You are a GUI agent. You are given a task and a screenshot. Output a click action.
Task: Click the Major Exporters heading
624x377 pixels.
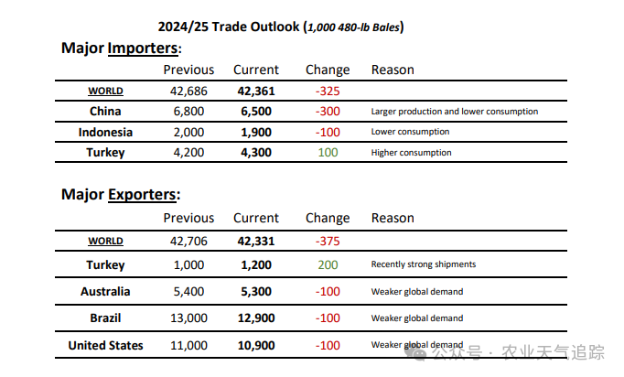(x=121, y=195)
